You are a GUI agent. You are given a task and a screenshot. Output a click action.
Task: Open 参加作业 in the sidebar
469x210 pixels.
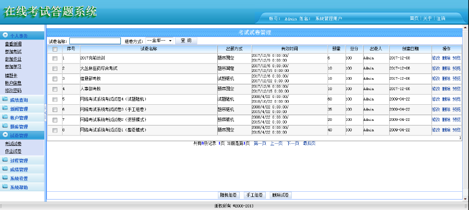pyautogui.click(x=13, y=59)
